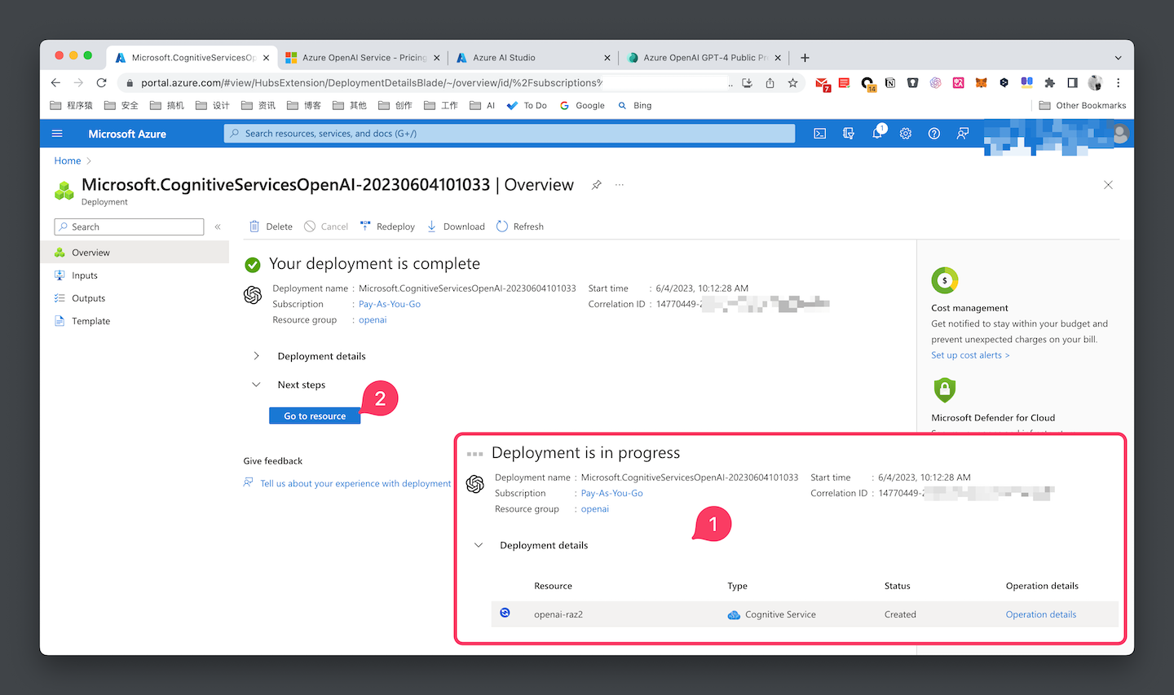1174x695 pixels.
Task: Click the openai-raz2 resource name
Action: (558, 614)
